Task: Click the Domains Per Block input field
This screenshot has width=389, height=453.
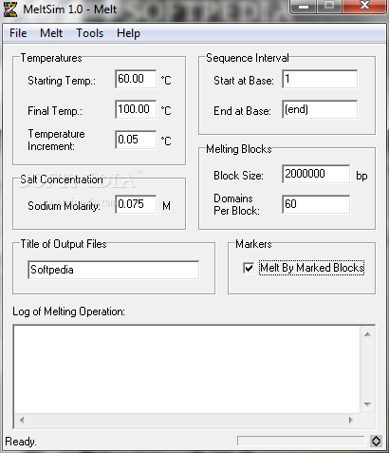Action: (x=316, y=204)
